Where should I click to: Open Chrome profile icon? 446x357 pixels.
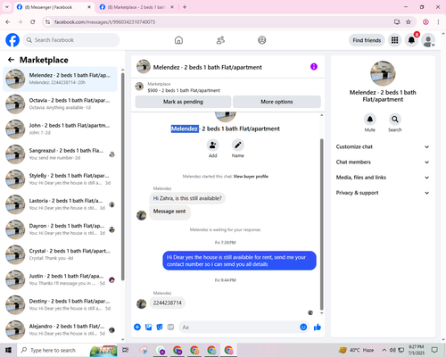coord(425,22)
